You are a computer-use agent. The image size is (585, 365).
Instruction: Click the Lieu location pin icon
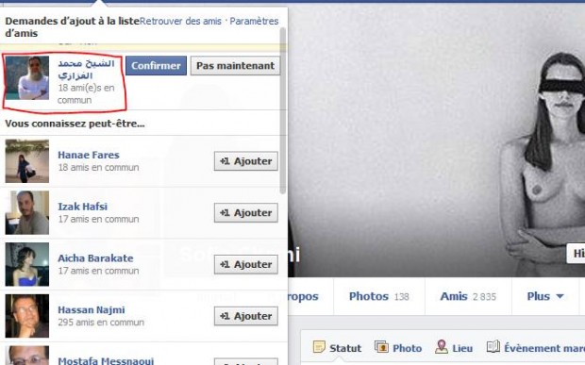tap(442, 347)
